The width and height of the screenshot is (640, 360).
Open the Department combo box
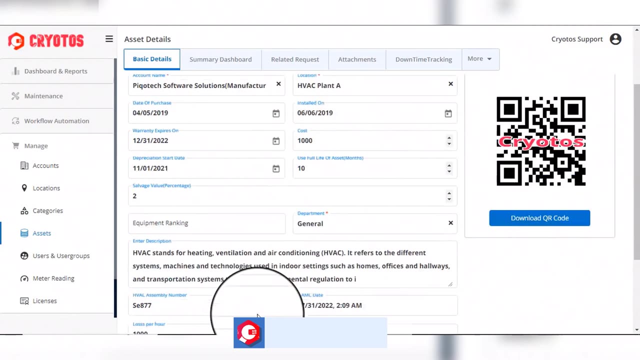click(x=375, y=223)
